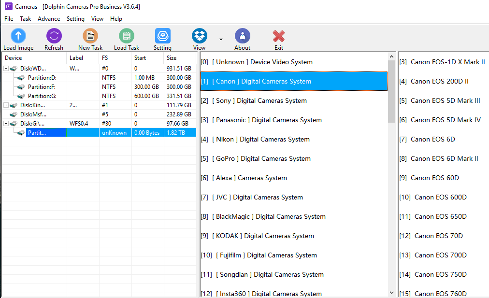Click the View toolbar icon

click(199, 36)
